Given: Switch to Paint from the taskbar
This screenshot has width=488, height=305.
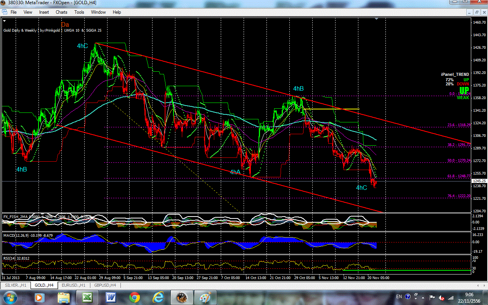Looking at the screenshot, I should pyautogui.click(x=206, y=297).
